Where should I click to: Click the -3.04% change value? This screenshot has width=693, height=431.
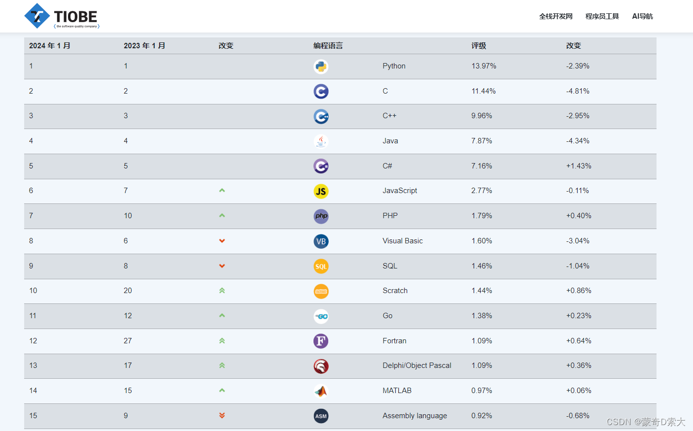(x=578, y=241)
